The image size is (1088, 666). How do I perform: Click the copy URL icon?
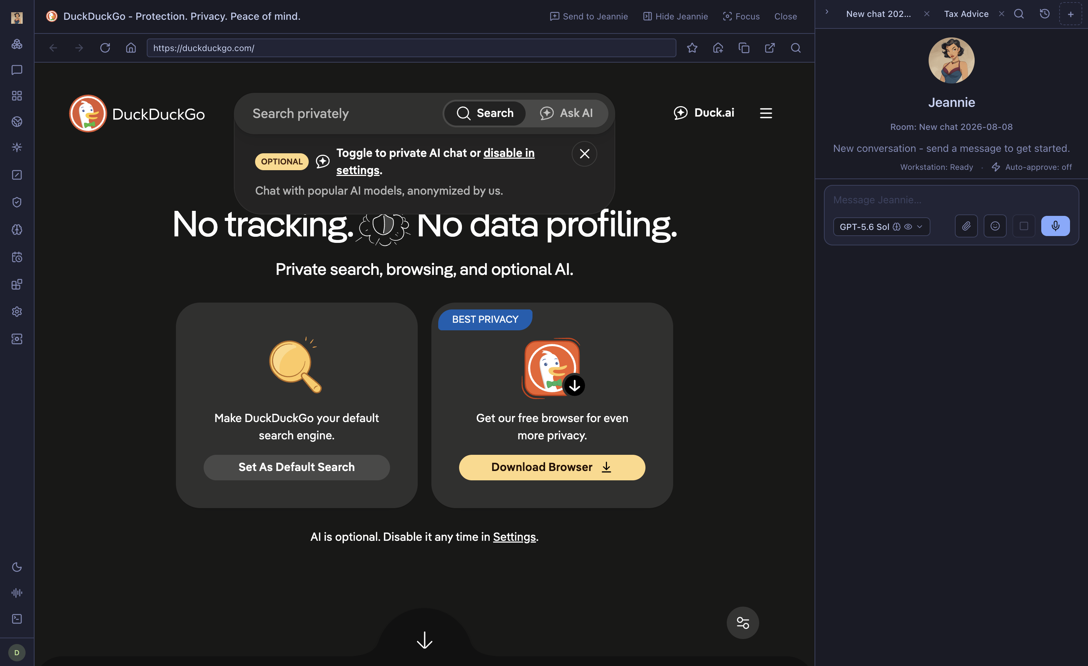click(x=744, y=48)
